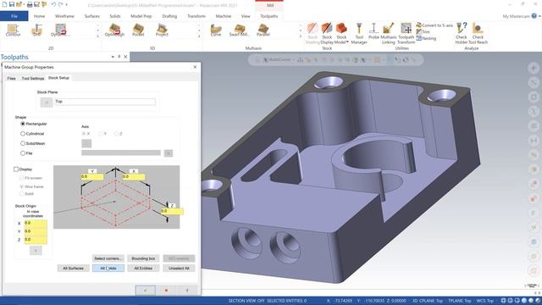Screen dimensions: 542x305
Task: Enable the Display checkbox
Action: coord(16,169)
